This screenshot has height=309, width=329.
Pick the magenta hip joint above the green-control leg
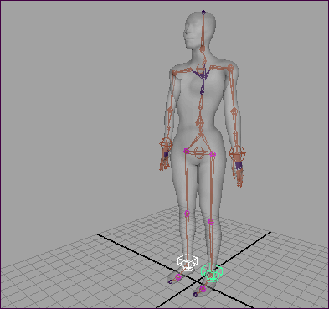(213, 154)
